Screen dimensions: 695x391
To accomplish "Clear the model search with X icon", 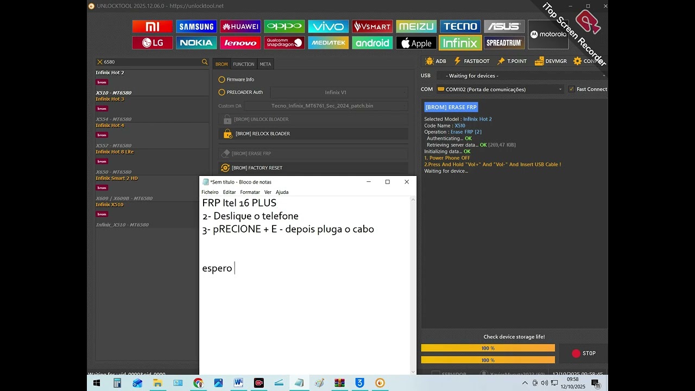I will (x=99, y=62).
